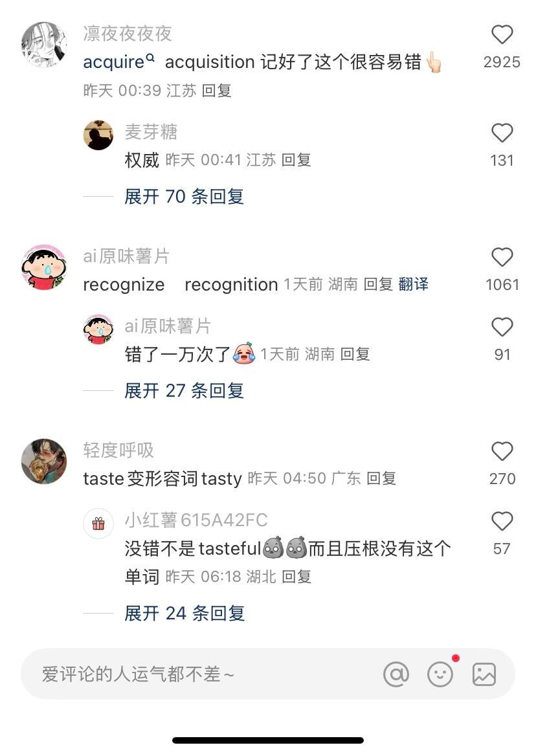This screenshot has width=536, height=754.
Task: Like the recognize recognition comment heart
Action: pos(502,257)
